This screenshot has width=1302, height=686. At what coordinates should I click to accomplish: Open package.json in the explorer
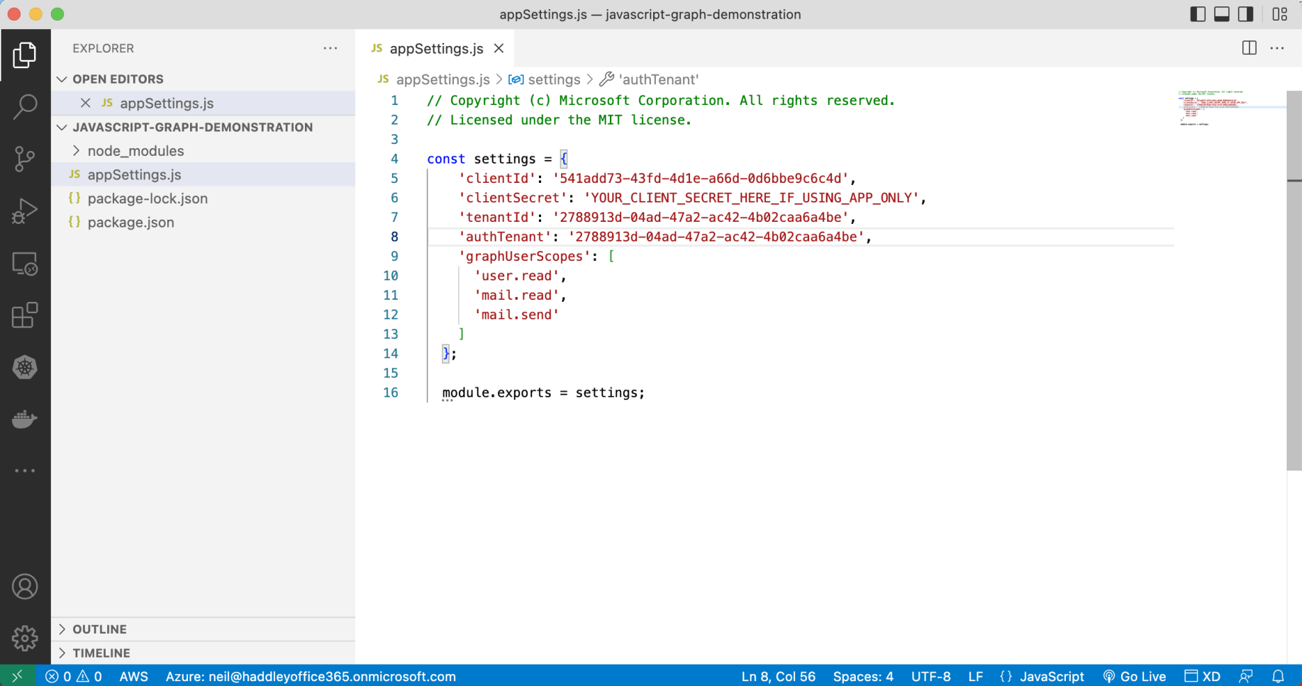click(x=130, y=223)
